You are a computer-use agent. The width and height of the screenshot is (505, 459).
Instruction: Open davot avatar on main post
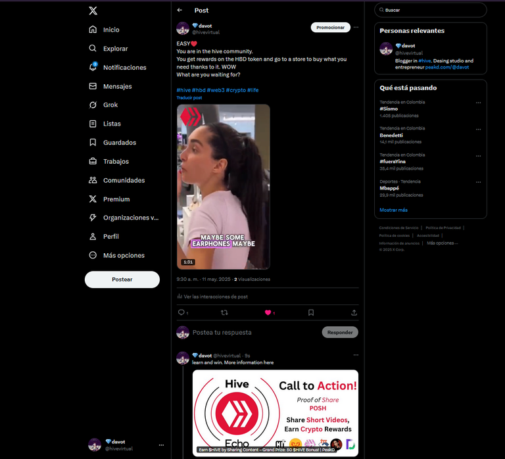[183, 28]
